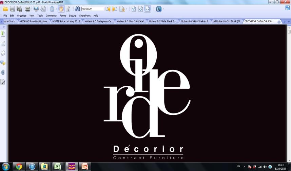Open the Secure menu
291x171 pixels.
(x=73, y=16)
